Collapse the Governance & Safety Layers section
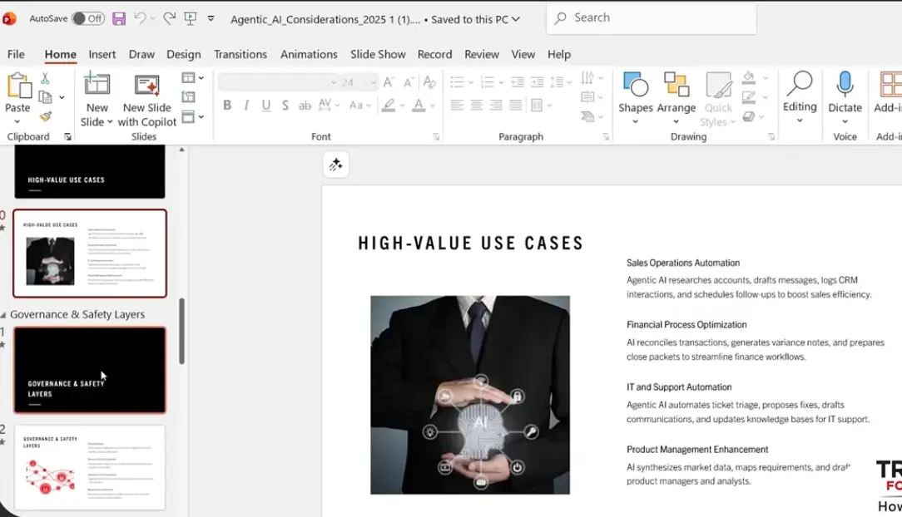Screen dimensions: 902x517 [x=3, y=315]
